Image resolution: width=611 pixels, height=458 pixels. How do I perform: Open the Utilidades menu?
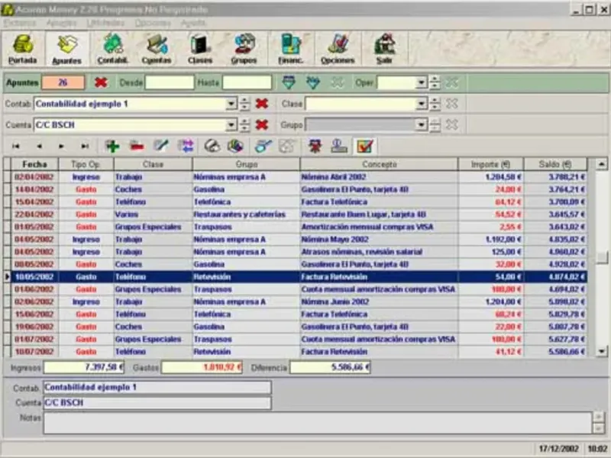105,23
